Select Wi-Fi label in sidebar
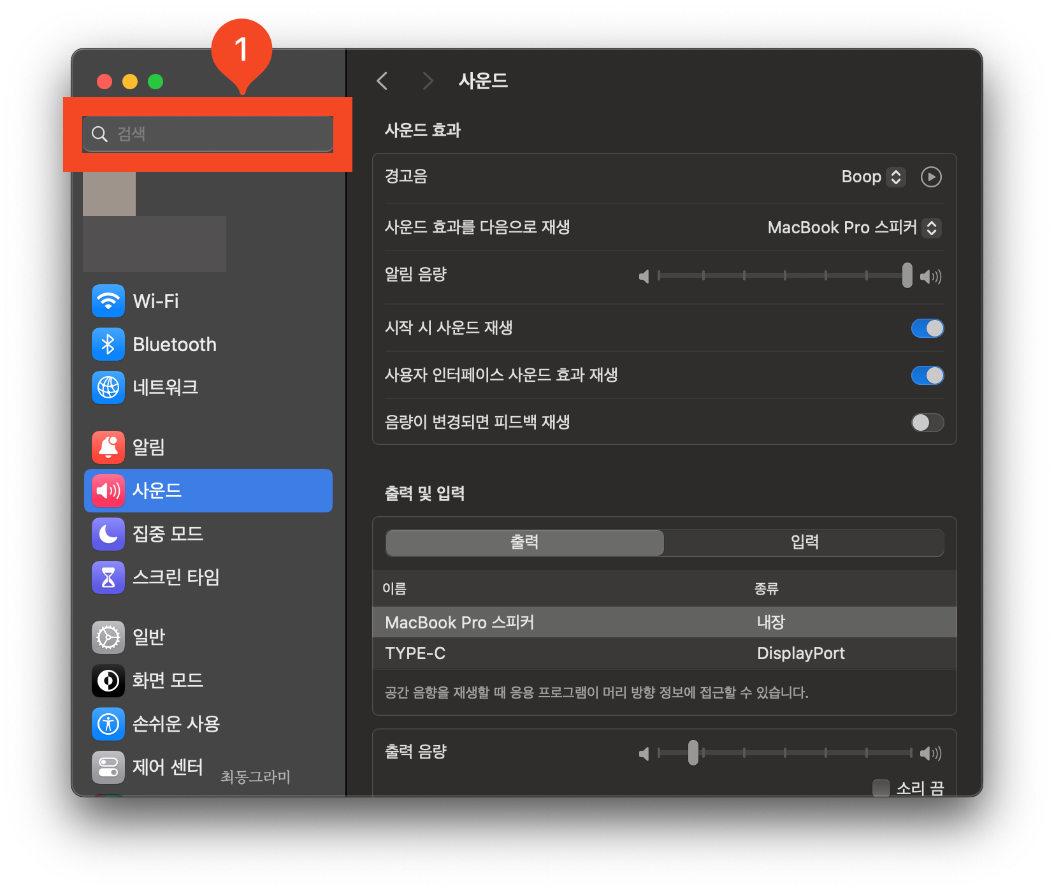The width and height of the screenshot is (1054, 891). click(x=155, y=301)
